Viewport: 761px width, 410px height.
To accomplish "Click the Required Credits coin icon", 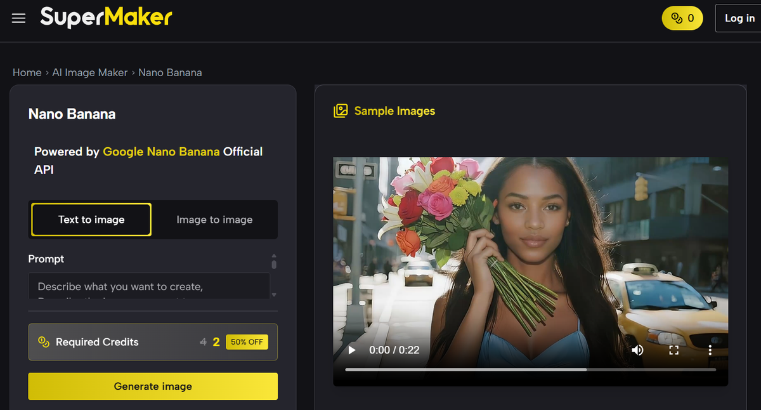I will [x=44, y=342].
